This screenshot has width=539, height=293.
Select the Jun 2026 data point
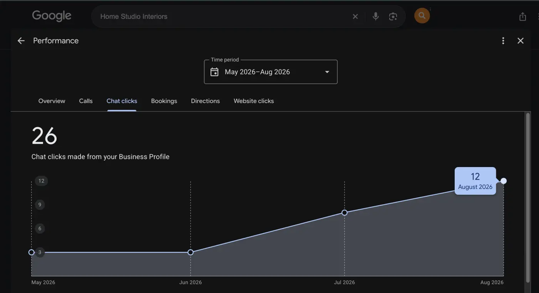point(190,252)
